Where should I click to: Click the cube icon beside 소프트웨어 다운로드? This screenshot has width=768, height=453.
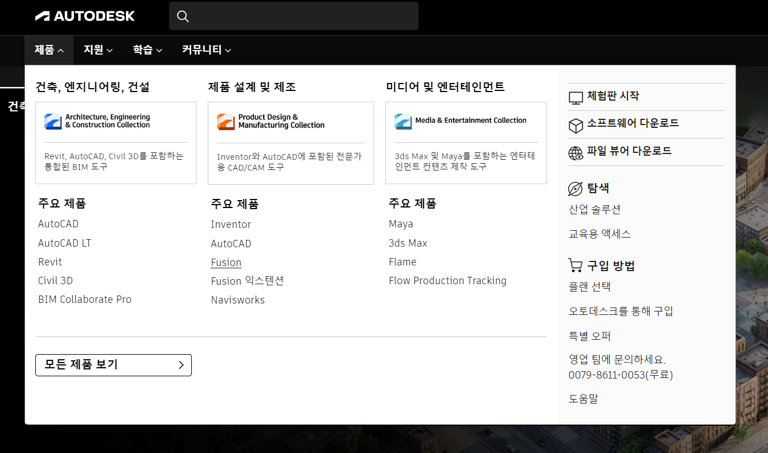tap(576, 126)
